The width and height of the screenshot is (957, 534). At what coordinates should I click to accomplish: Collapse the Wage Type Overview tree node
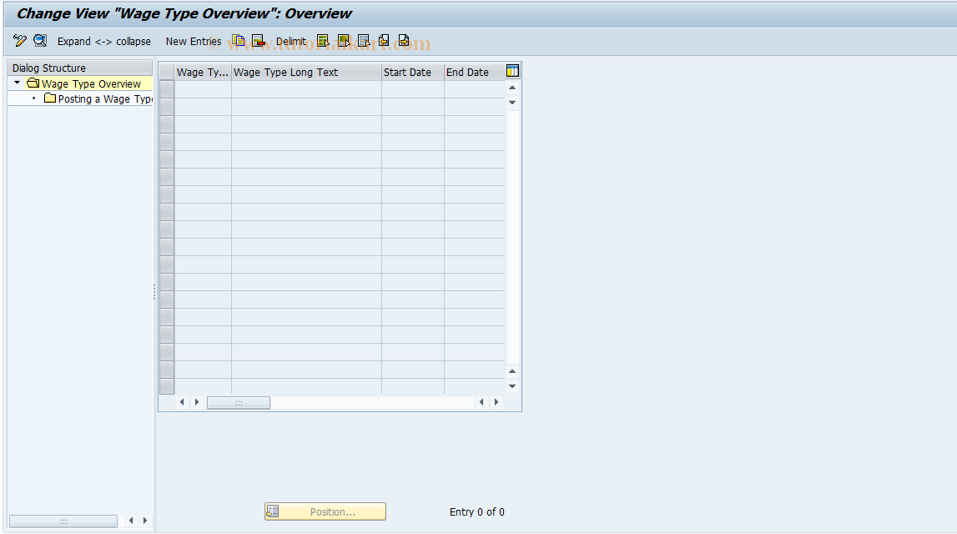click(x=17, y=83)
